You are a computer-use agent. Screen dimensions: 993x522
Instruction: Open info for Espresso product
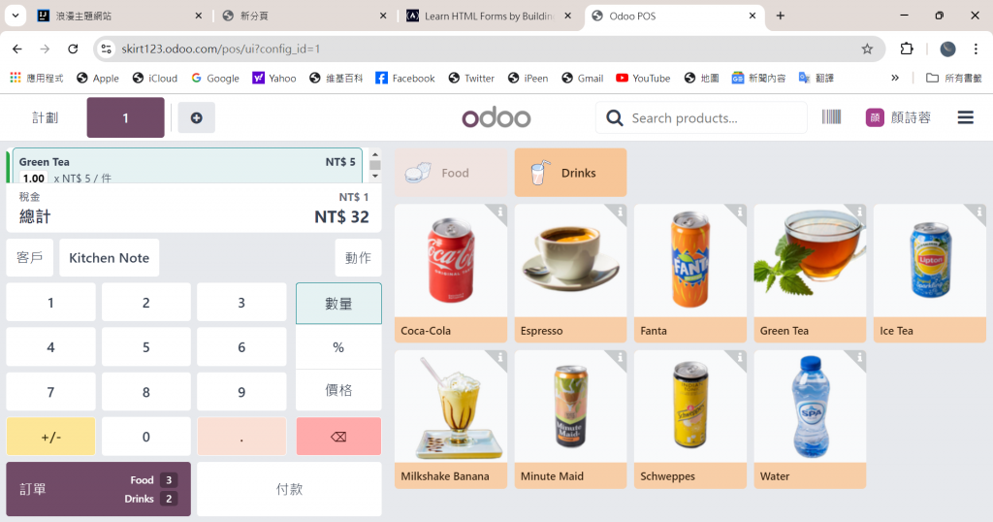point(620,212)
